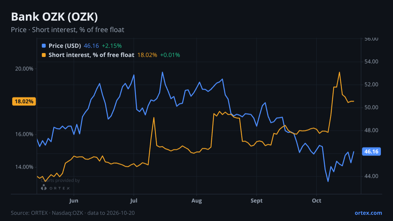Click the 50.00 right axis label
This screenshot has height=221, width=393.
tap(371, 107)
